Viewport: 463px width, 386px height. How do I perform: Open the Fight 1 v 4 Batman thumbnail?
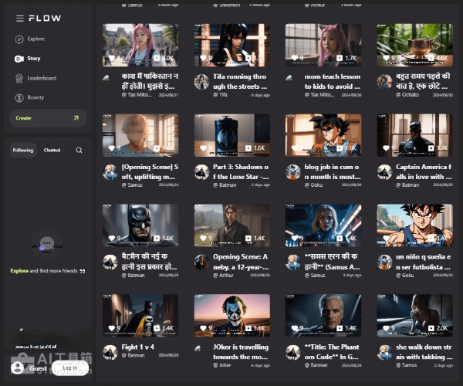(140, 315)
